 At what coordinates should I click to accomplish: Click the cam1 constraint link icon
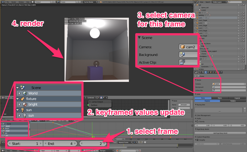pyautogui.click(x=209, y=18)
